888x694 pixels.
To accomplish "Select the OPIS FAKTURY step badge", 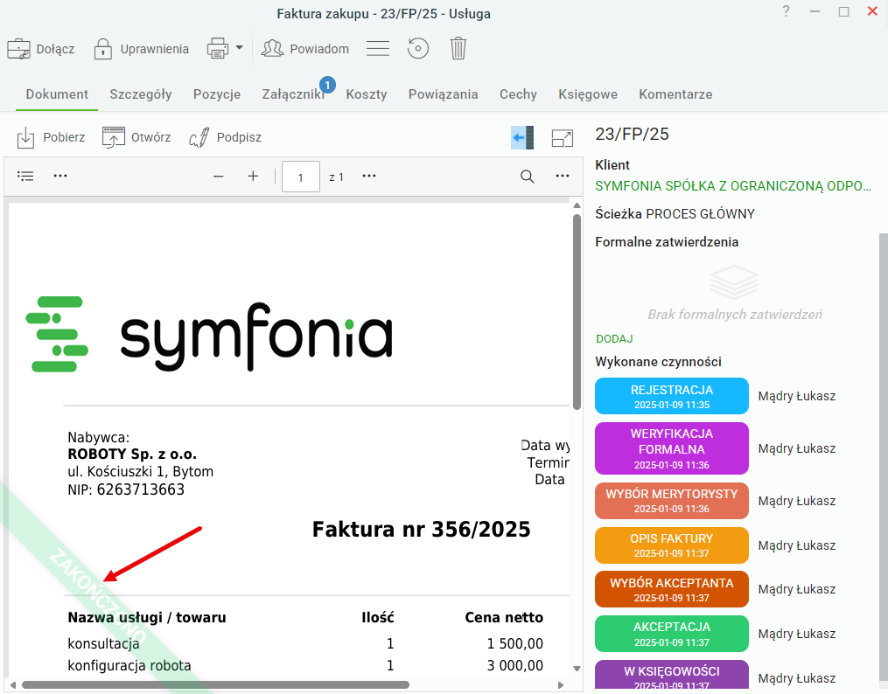I will tap(672, 545).
